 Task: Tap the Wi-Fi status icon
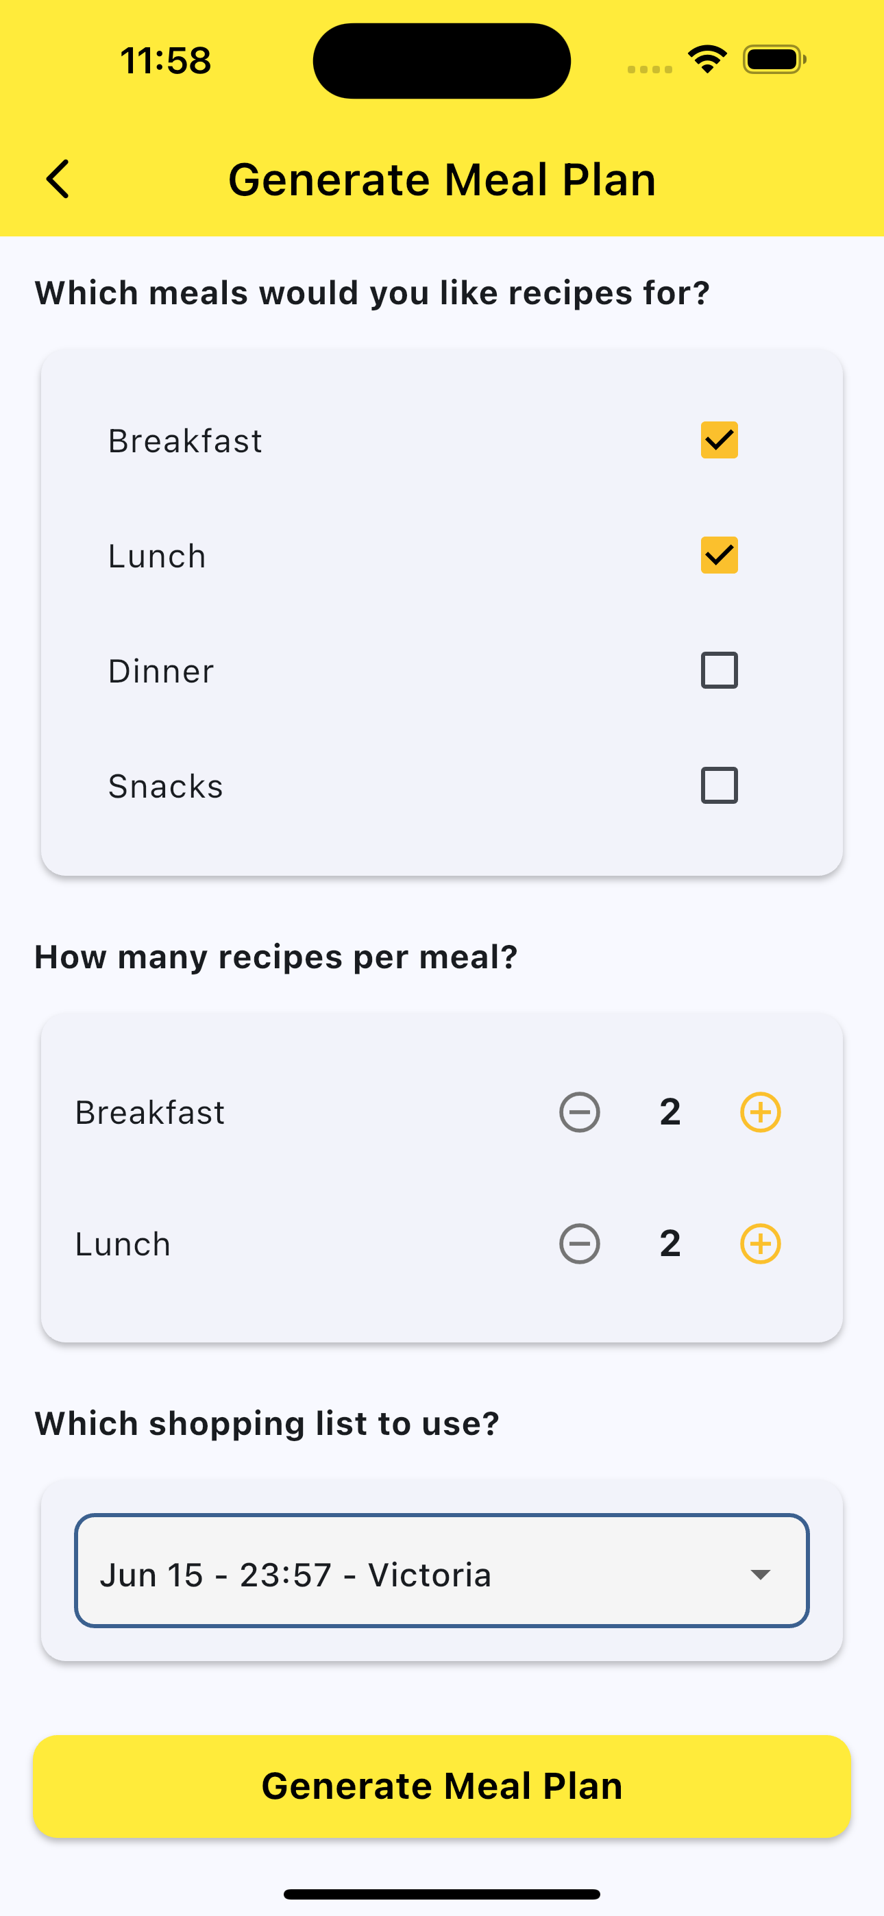pos(707,60)
